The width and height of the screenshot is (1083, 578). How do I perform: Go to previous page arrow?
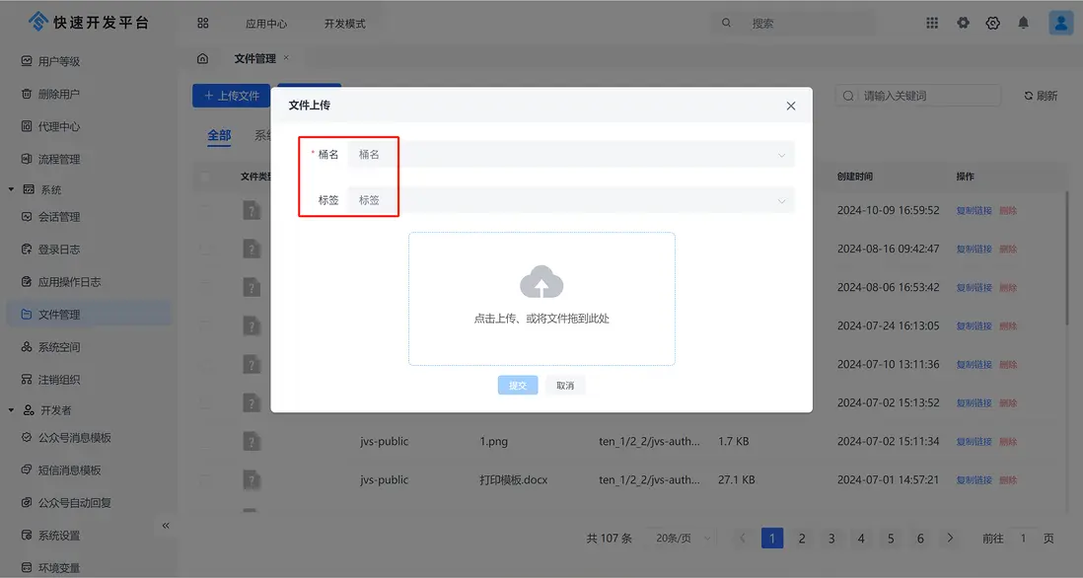click(743, 538)
